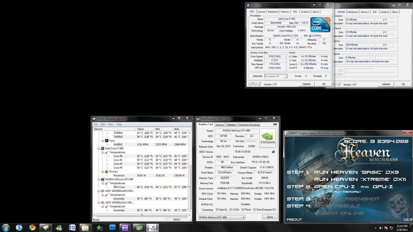Click the Sensor column header
Screen dimensions: 413x232
coord(114,129)
